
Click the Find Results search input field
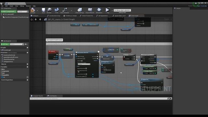[x=98, y=98]
